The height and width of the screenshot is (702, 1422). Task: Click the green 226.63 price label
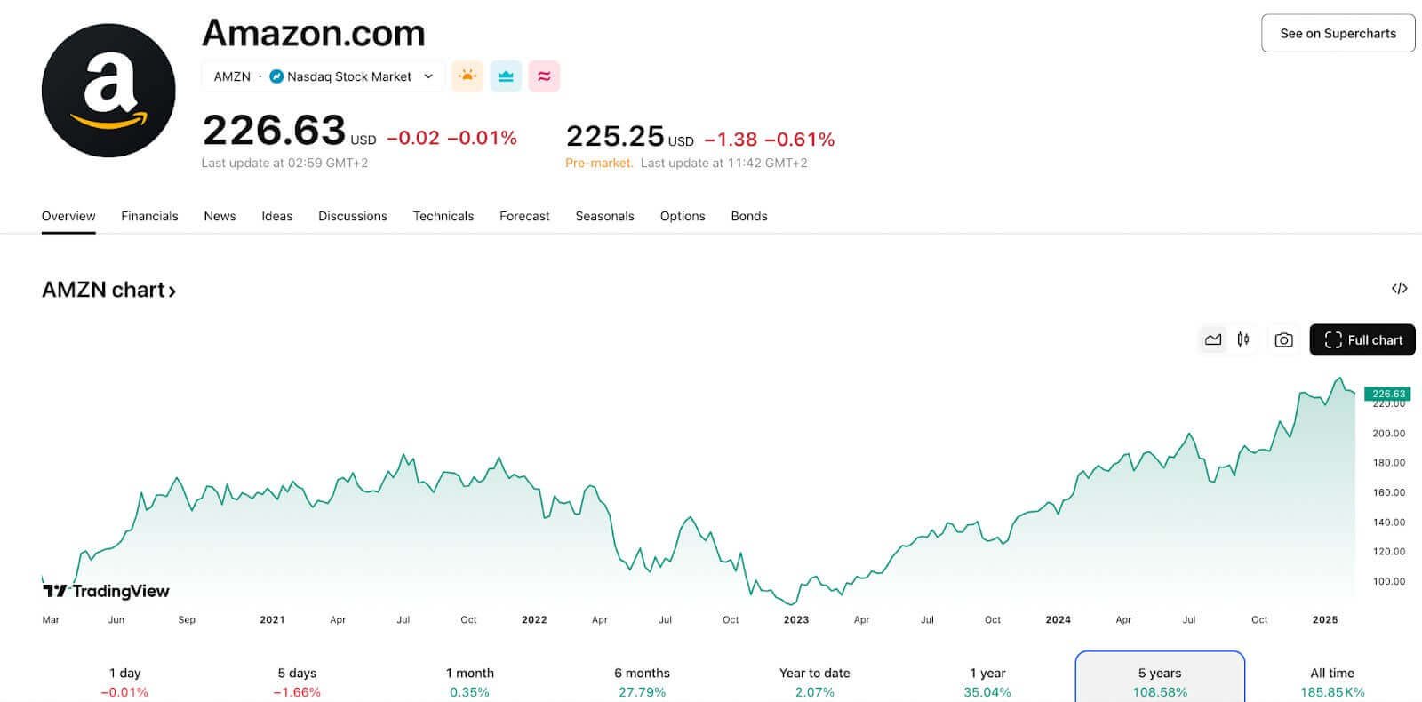pos(1387,394)
